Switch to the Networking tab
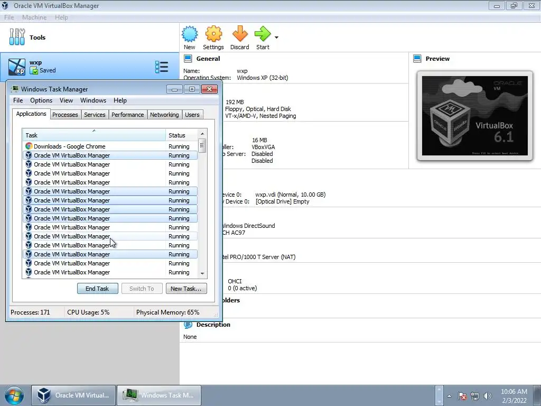Screen dimensions: 541x406 point(164,115)
